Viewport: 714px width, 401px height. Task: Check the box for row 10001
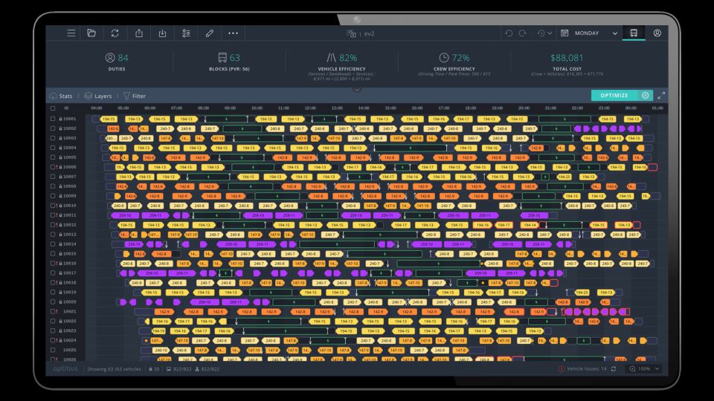tap(52, 119)
